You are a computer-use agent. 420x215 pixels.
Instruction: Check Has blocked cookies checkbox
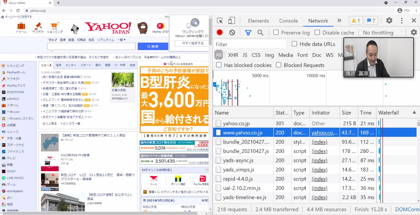click(219, 65)
